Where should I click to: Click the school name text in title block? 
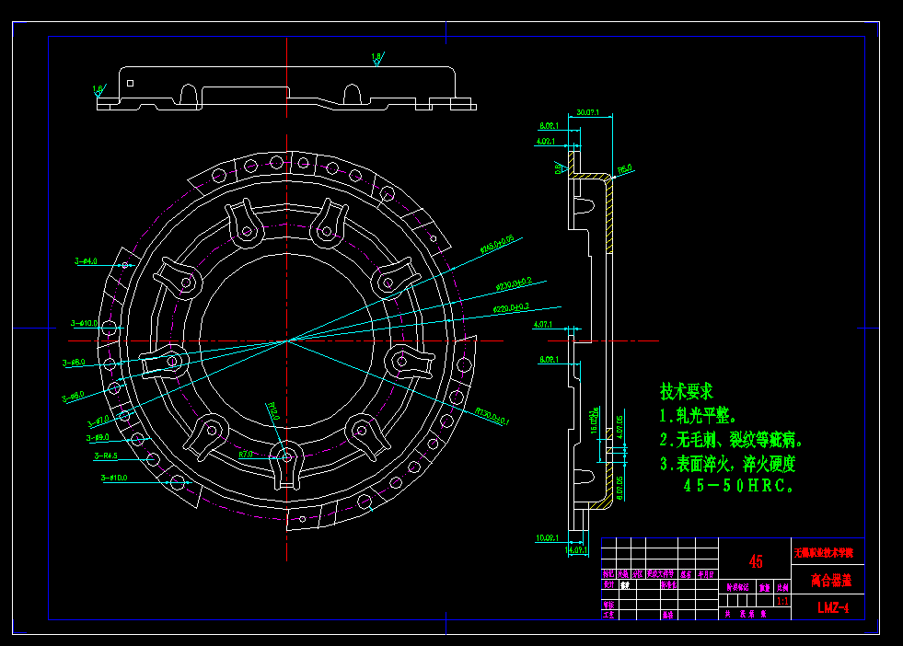click(x=824, y=553)
